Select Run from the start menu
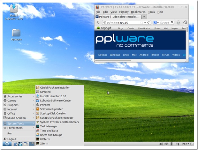Screen dimensions: 198x150 (x=19, y=133)
